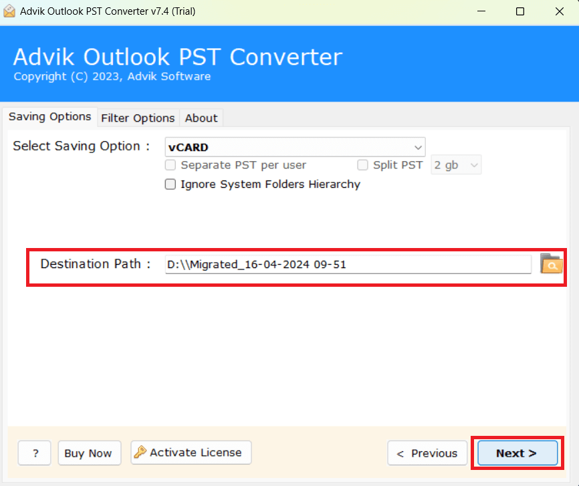Click the Advik envelope app icon in title bar
This screenshot has width=579, height=486.
(9, 11)
